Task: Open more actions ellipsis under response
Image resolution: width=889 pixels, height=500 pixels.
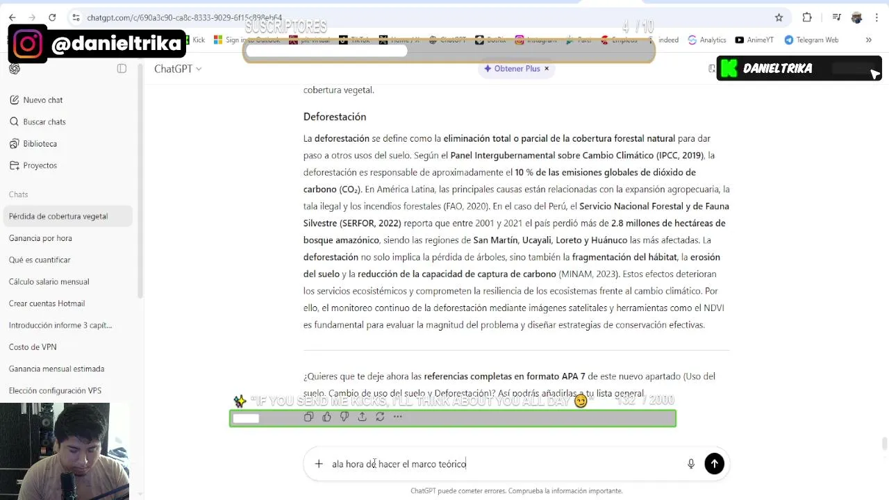Action: [x=398, y=417]
